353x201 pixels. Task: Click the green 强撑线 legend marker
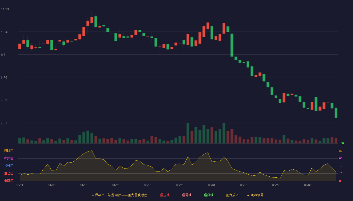point(201,195)
